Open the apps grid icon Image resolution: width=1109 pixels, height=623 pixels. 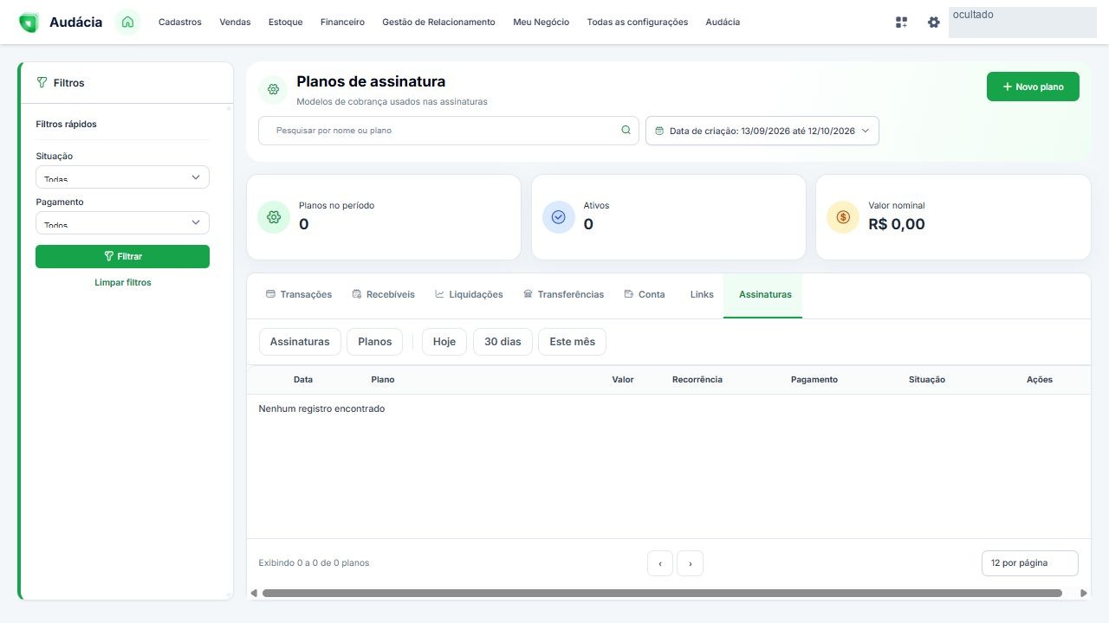(x=902, y=22)
